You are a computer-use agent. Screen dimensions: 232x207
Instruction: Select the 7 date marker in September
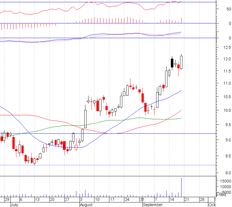tap(156, 199)
